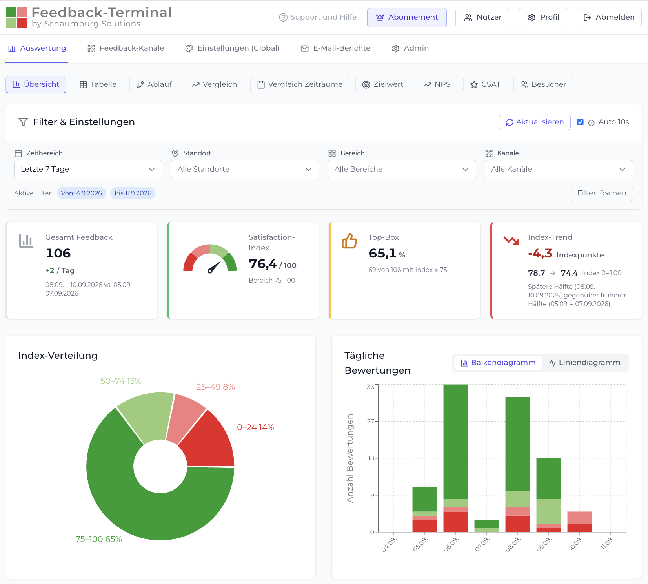Screen dimensions: 648x584
Task: Click the satisfaction gauge dial graphic
Action: tap(210, 258)
